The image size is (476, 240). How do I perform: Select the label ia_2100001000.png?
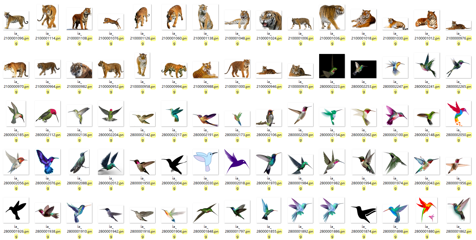[237, 87]
